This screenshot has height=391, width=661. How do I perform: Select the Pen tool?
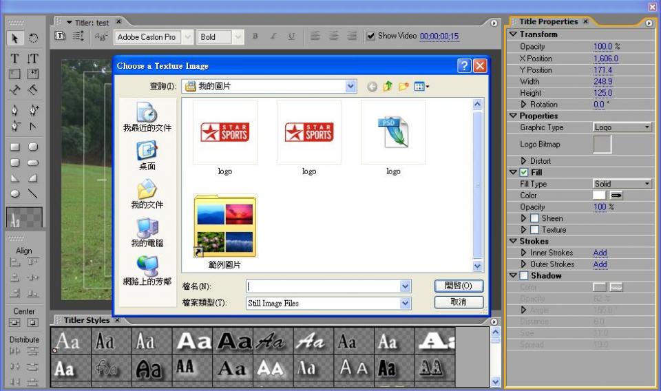15,110
